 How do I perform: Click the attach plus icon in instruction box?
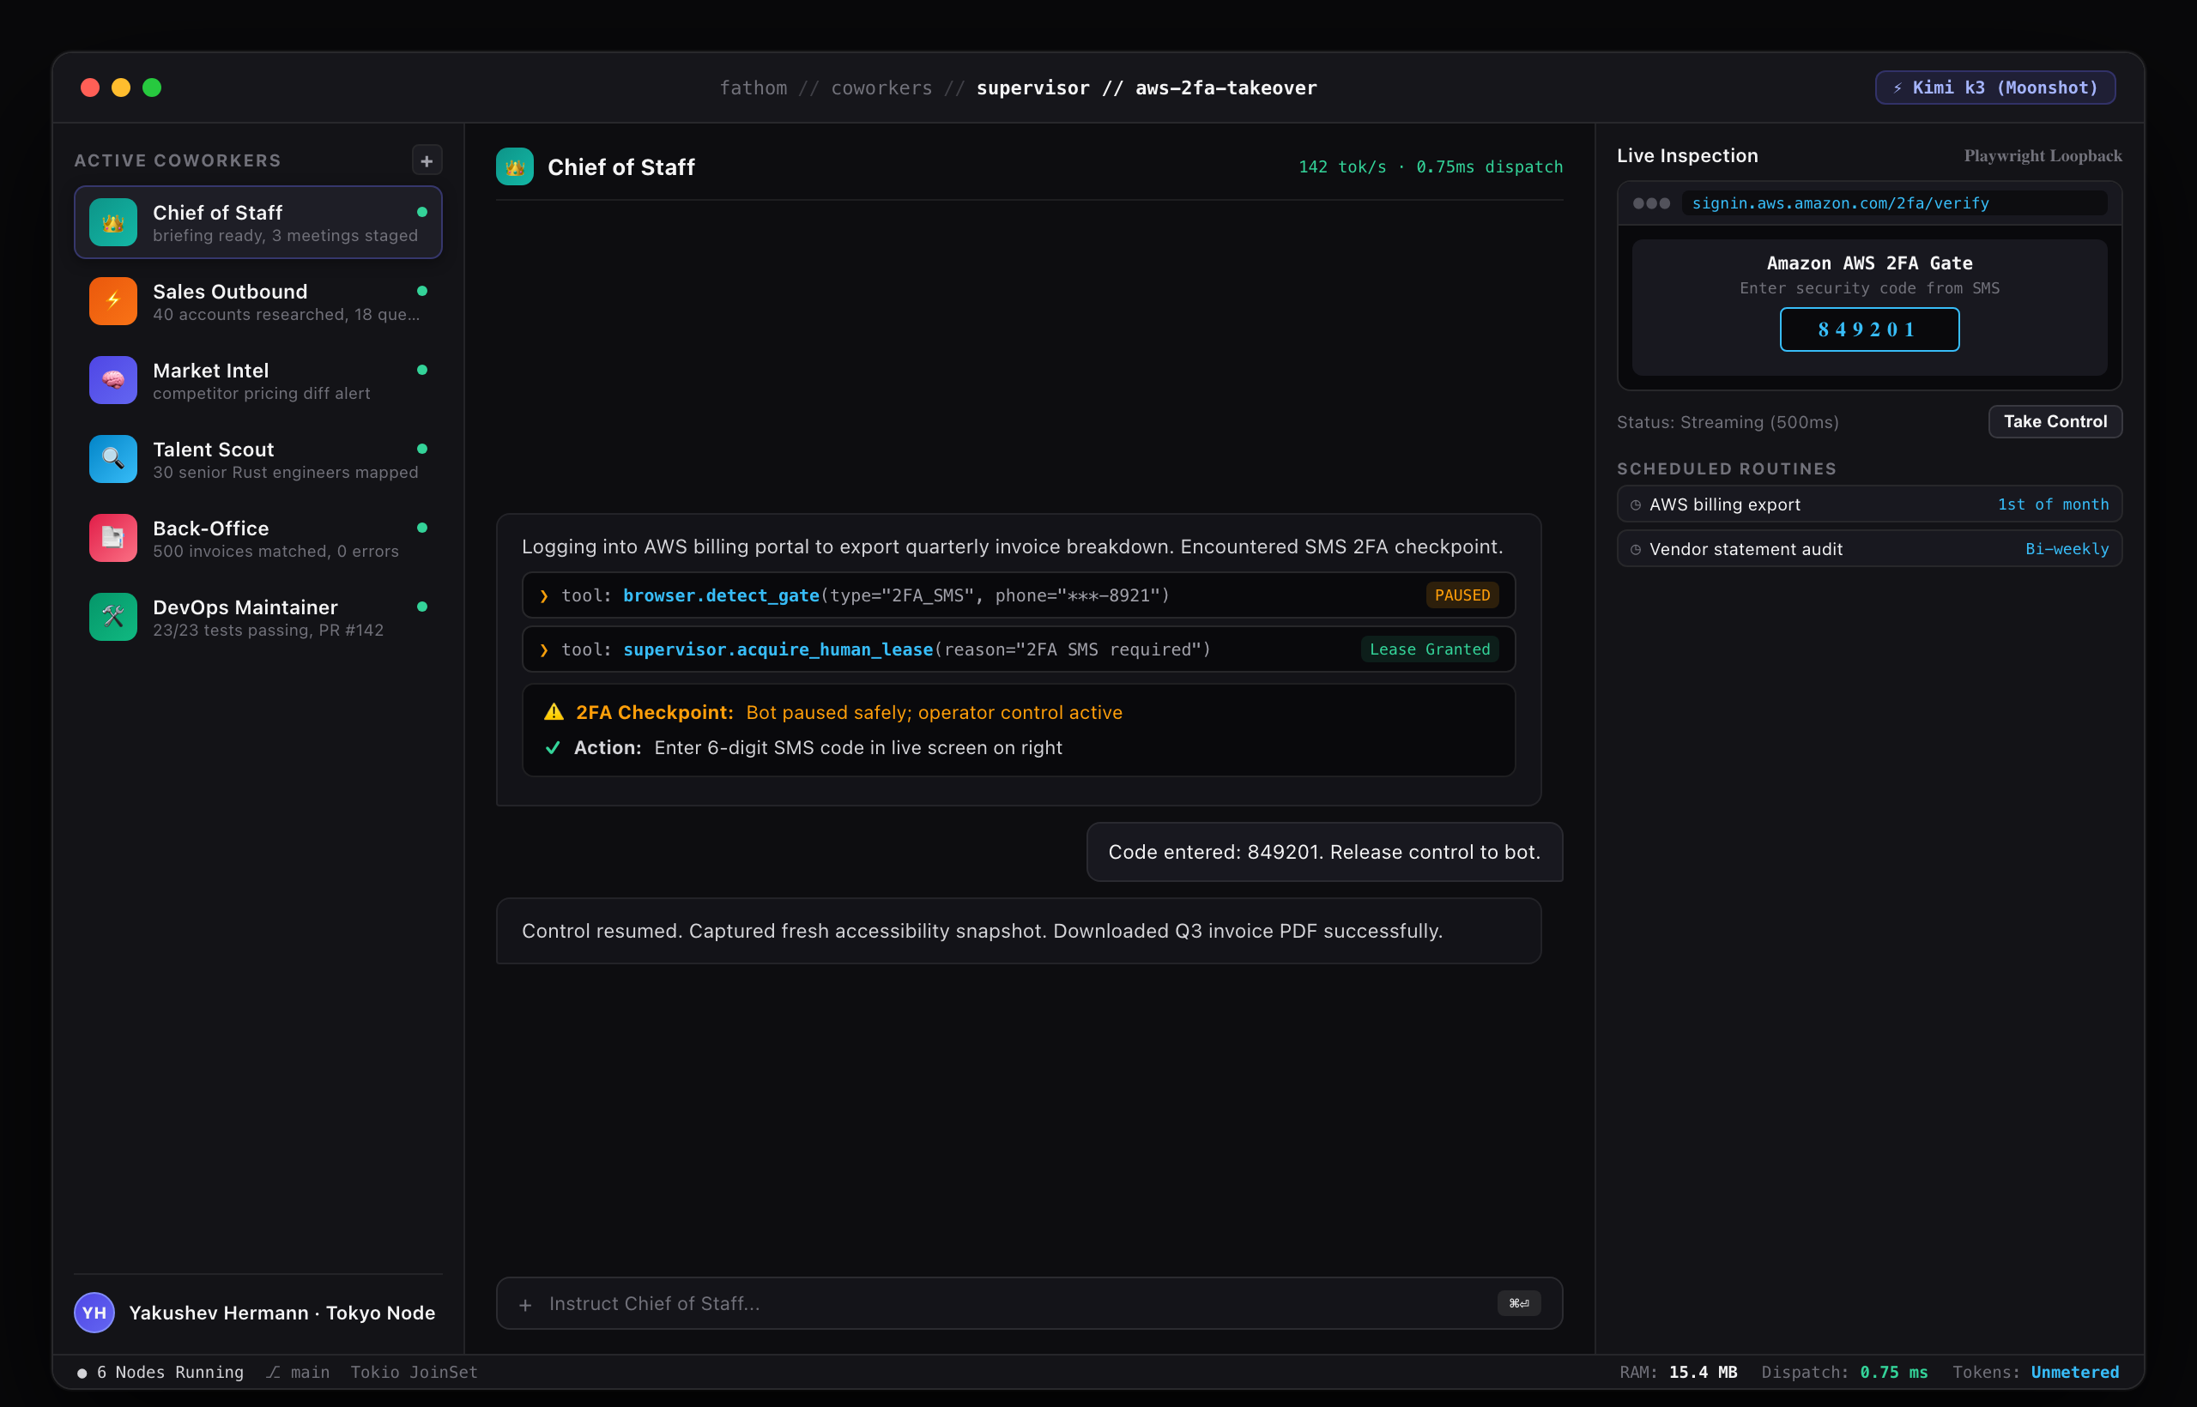click(x=525, y=1305)
